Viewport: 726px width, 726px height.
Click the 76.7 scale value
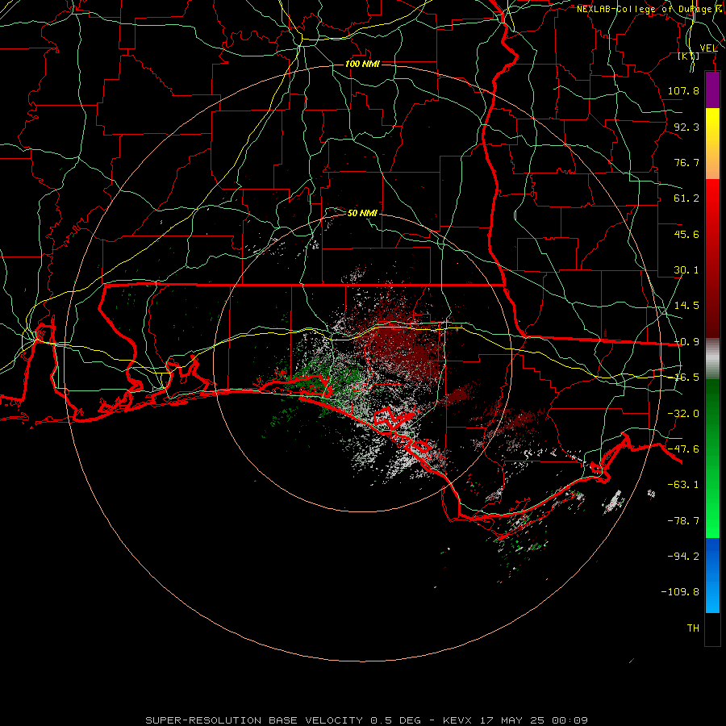pos(686,162)
